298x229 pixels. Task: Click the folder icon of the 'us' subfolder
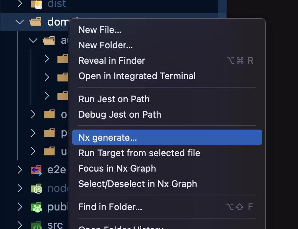(x=50, y=151)
